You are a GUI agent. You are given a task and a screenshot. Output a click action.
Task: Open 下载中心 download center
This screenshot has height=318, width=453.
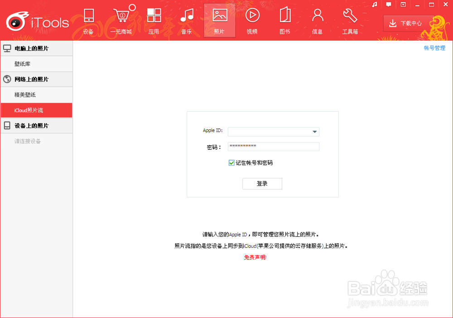pos(409,24)
